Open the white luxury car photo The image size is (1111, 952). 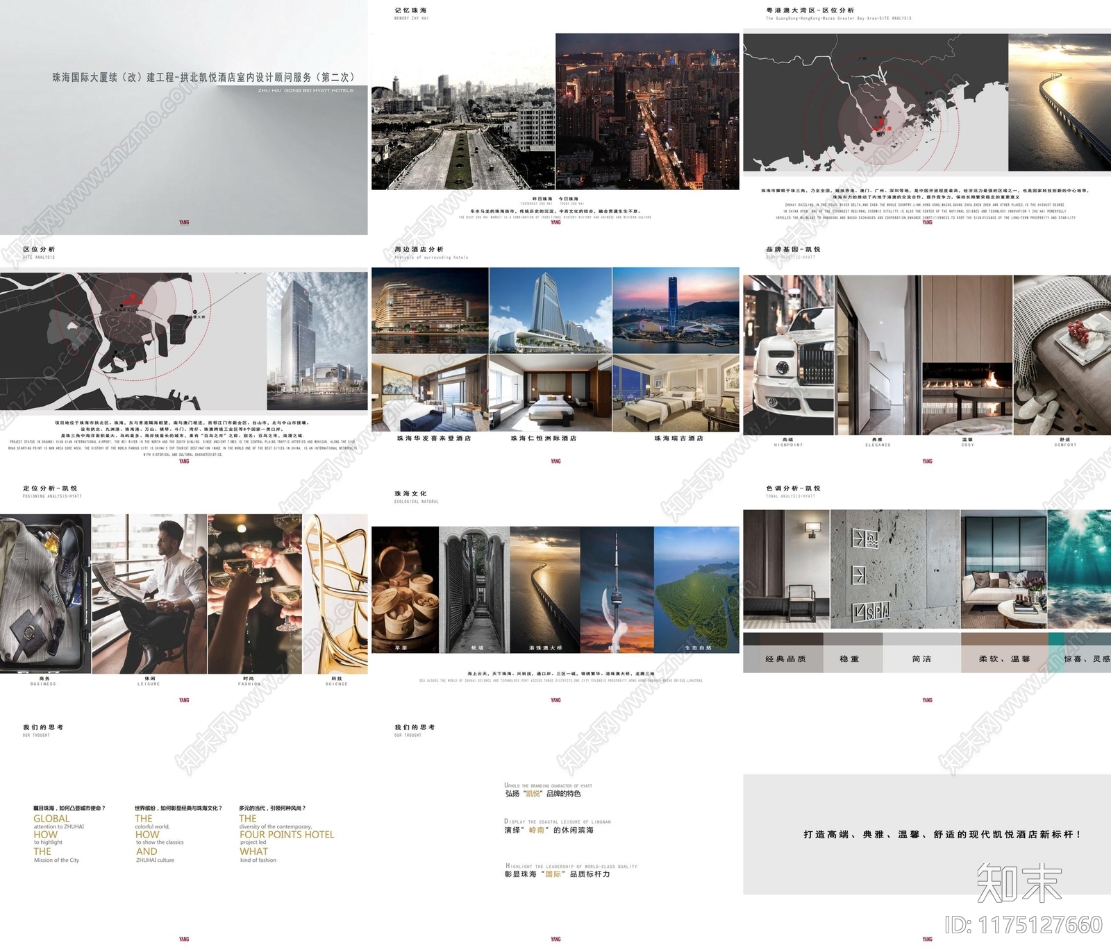(789, 355)
